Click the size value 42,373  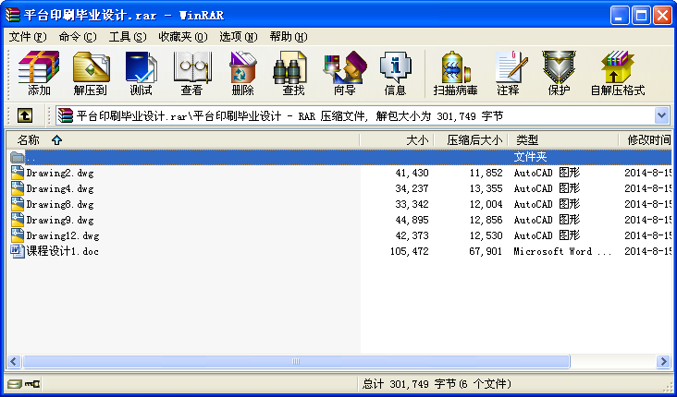(412, 235)
